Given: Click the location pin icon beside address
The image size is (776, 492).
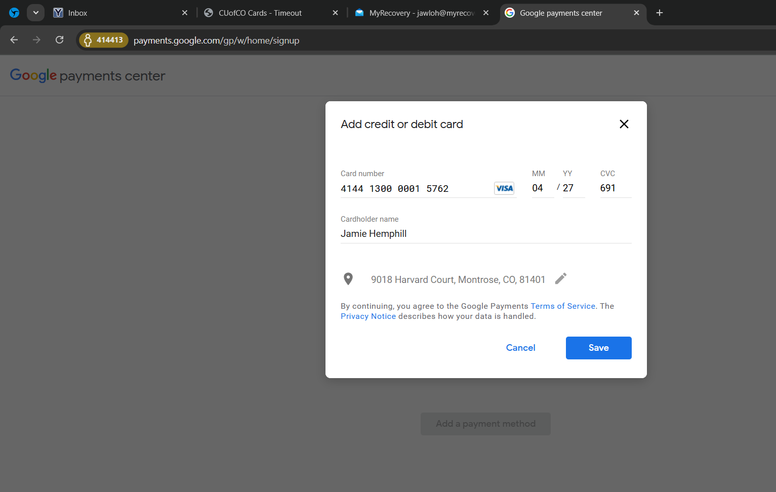Looking at the screenshot, I should 348,279.
